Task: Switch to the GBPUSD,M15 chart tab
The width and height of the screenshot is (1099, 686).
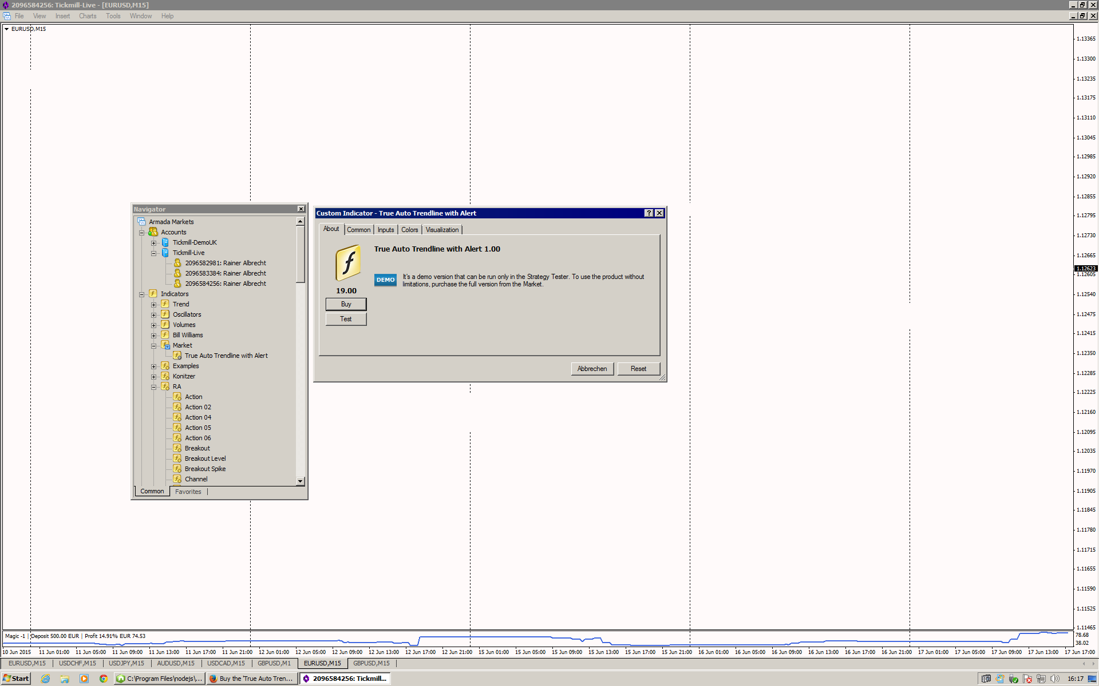Action: 371,663
